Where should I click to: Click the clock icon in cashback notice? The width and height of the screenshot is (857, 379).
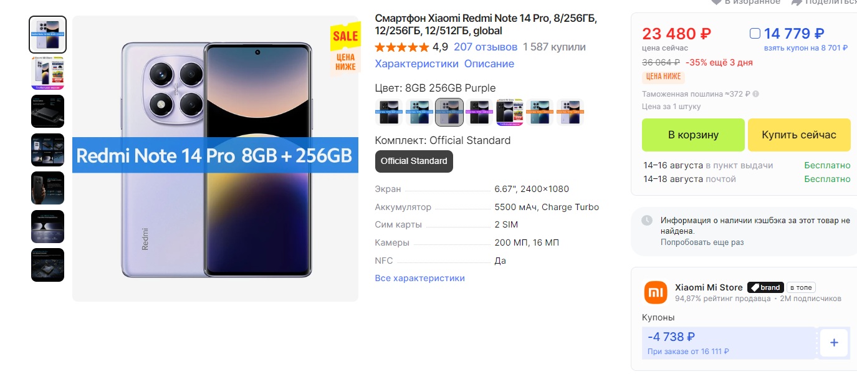(647, 220)
